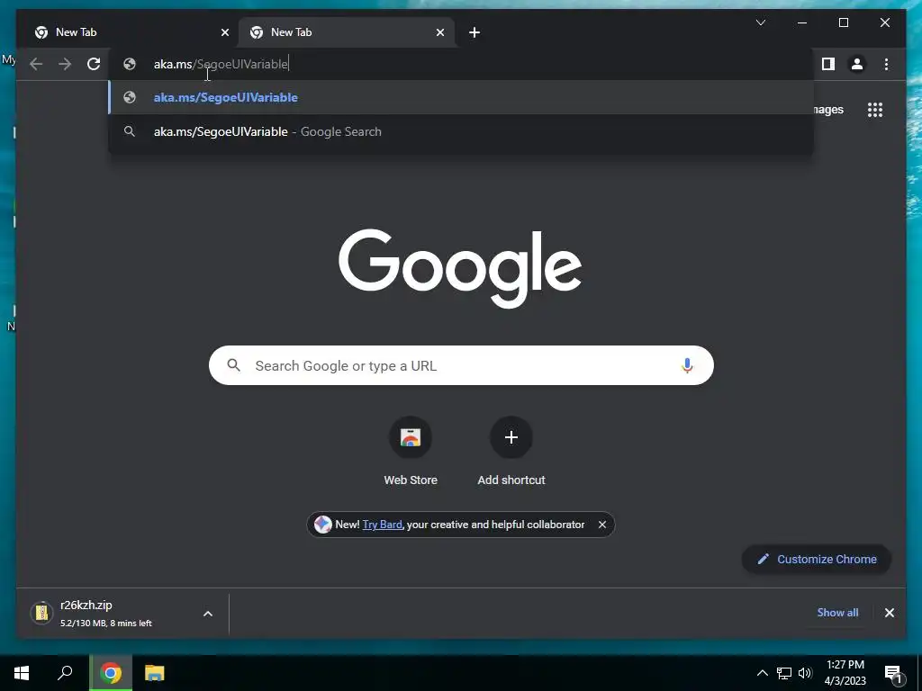The width and height of the screenshot is (922, 691).
Task: Show hidden system tray icons
Action: click(762, 673)
